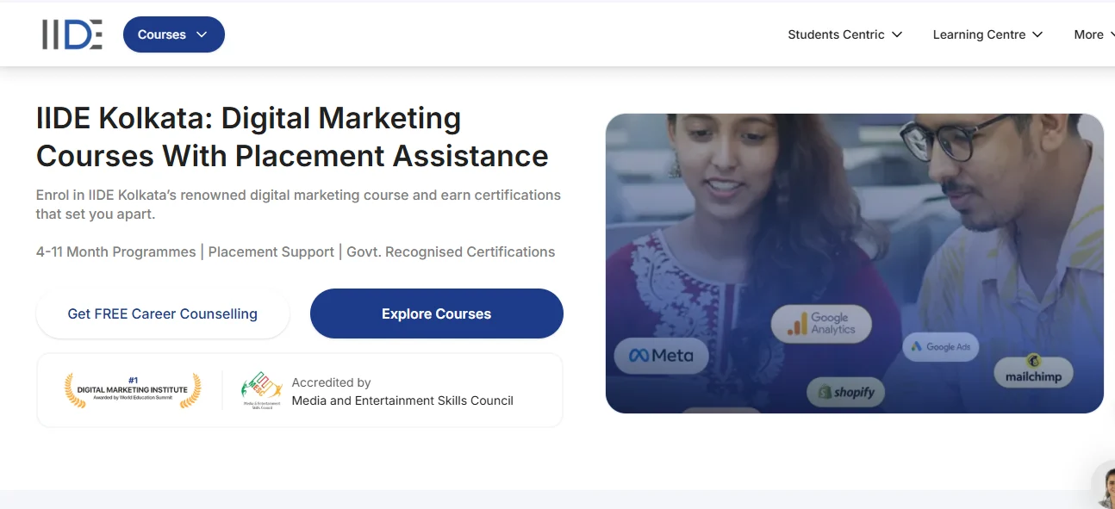
Task: Open the Learning Centre dropdown
Action: (x=987, y=34)
